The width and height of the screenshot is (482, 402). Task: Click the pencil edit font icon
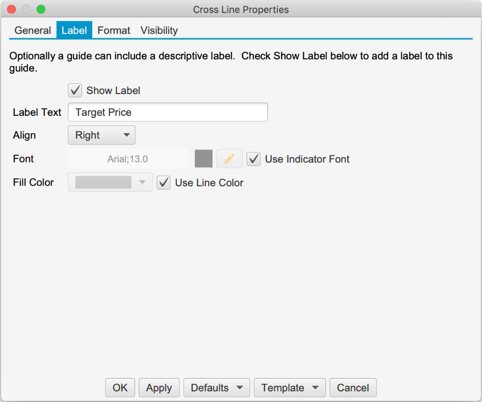tap(229, 159)
